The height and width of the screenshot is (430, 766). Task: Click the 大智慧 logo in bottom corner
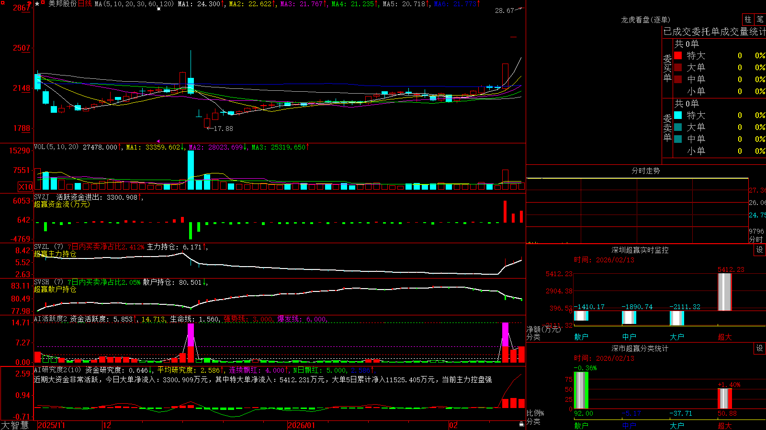pos(15,425)
